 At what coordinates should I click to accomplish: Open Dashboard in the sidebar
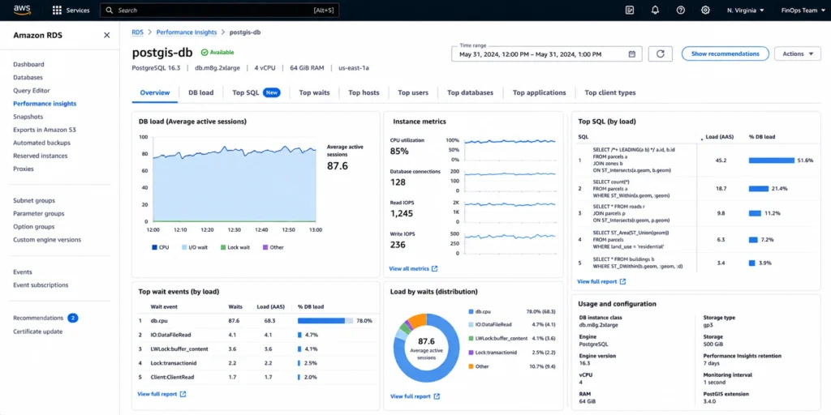(x=28, y=65)
